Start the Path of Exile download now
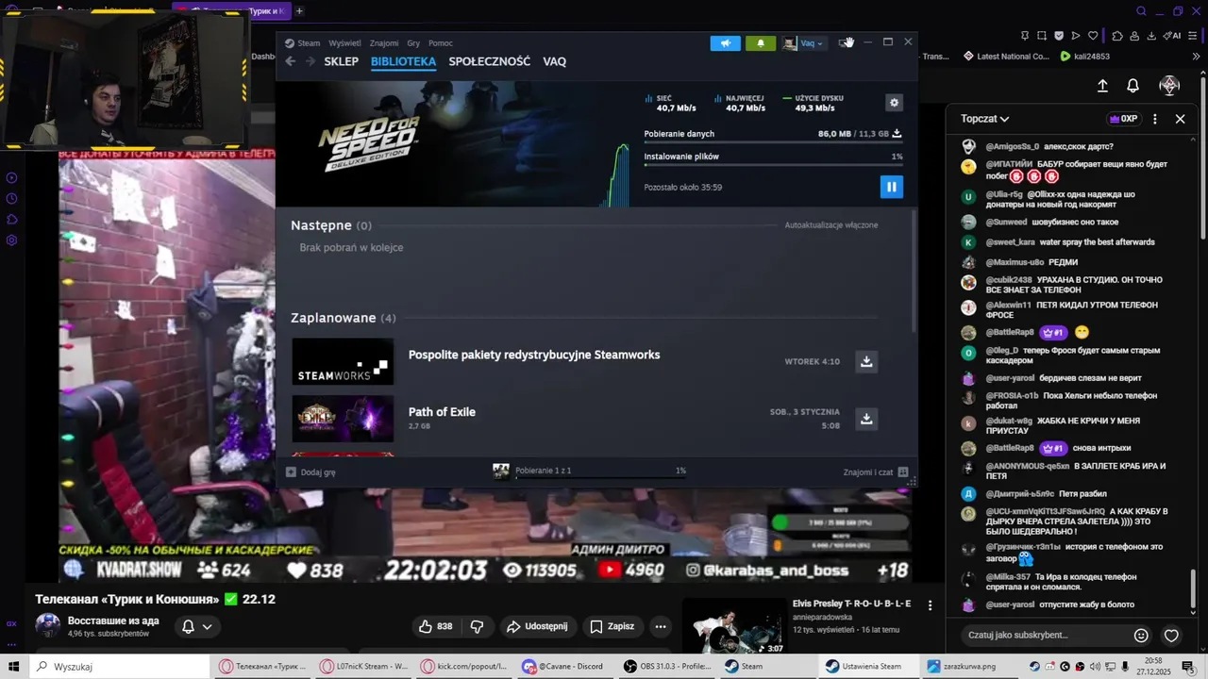 click(866, 418)
